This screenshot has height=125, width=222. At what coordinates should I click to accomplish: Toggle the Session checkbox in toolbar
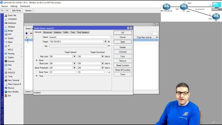(x=33, y=10)
